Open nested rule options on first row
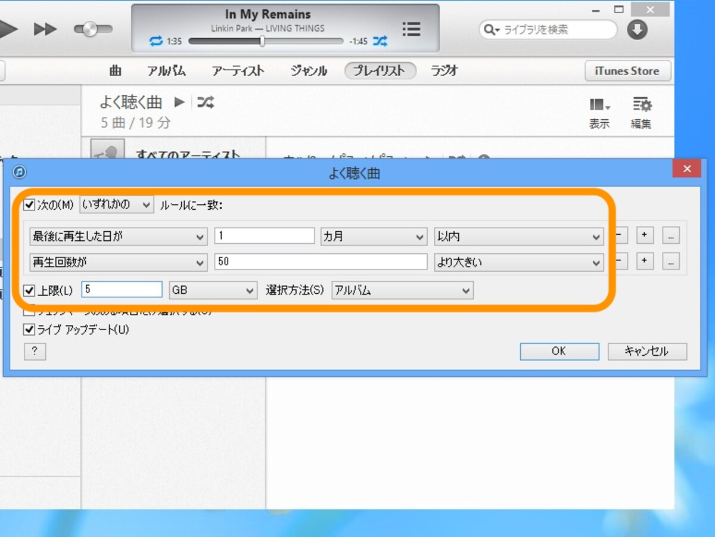 coord(670,236)
